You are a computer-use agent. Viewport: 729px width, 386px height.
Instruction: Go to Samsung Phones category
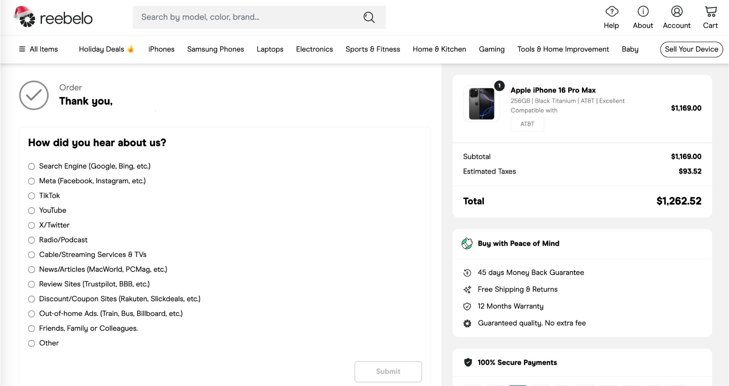(x=215, y=49)
